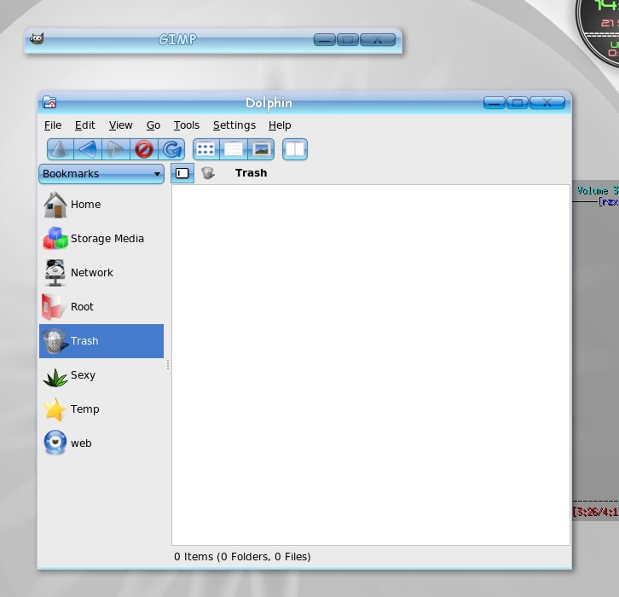This screenshot has width=619, height=597.
Task: Select the Home bookmark
Action: point(101,205)
